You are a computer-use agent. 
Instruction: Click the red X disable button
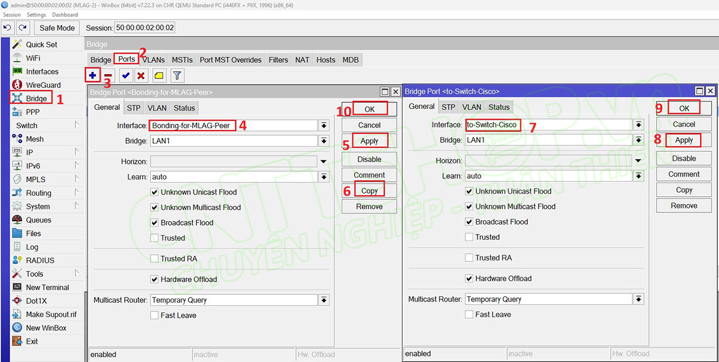[x=141, y=75]
